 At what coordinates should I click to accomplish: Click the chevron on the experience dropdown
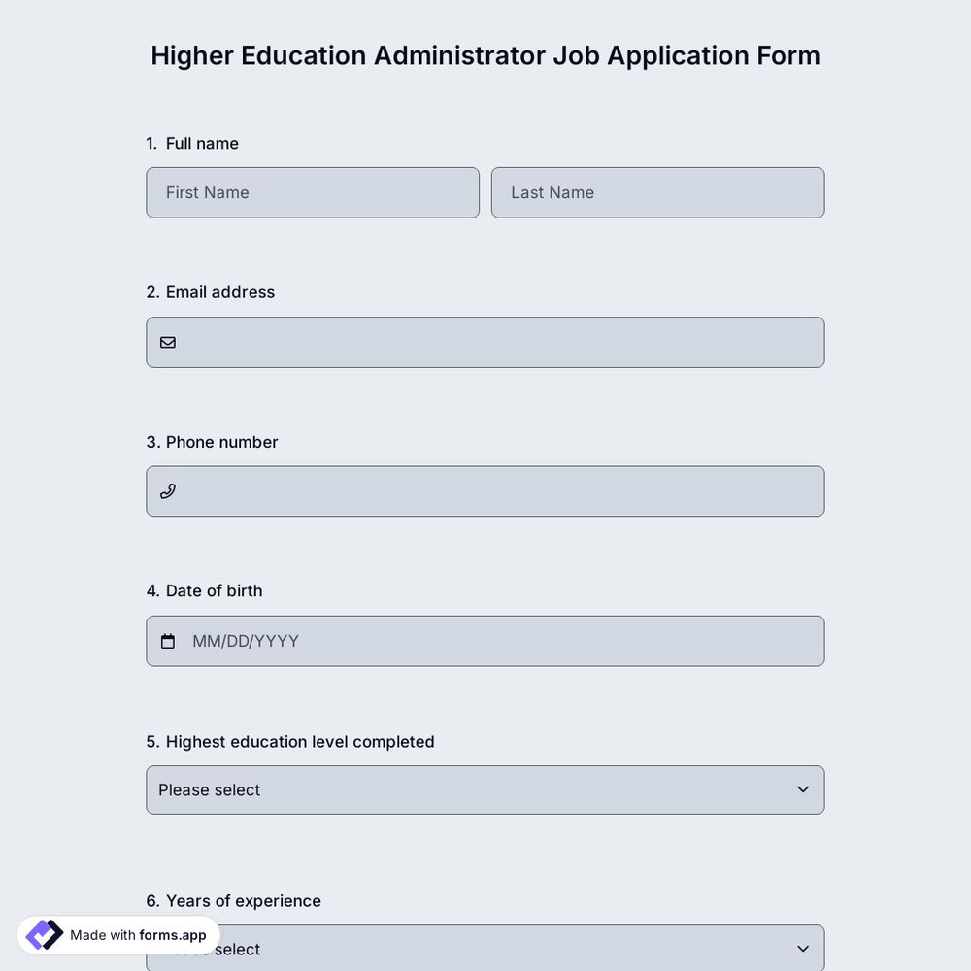tap(803, 949)
